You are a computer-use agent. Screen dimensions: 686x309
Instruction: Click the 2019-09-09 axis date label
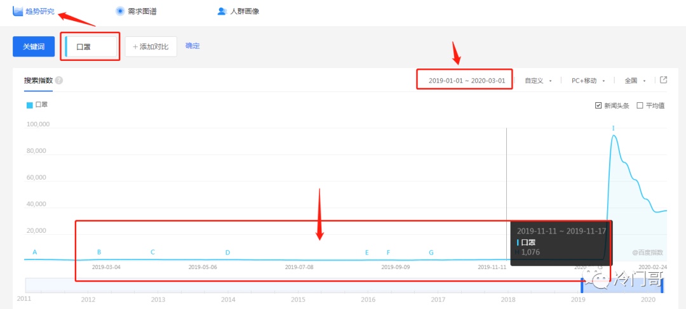coord(396,267)
